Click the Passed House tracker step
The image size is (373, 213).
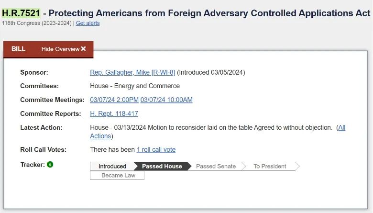(x=162, y=167)
